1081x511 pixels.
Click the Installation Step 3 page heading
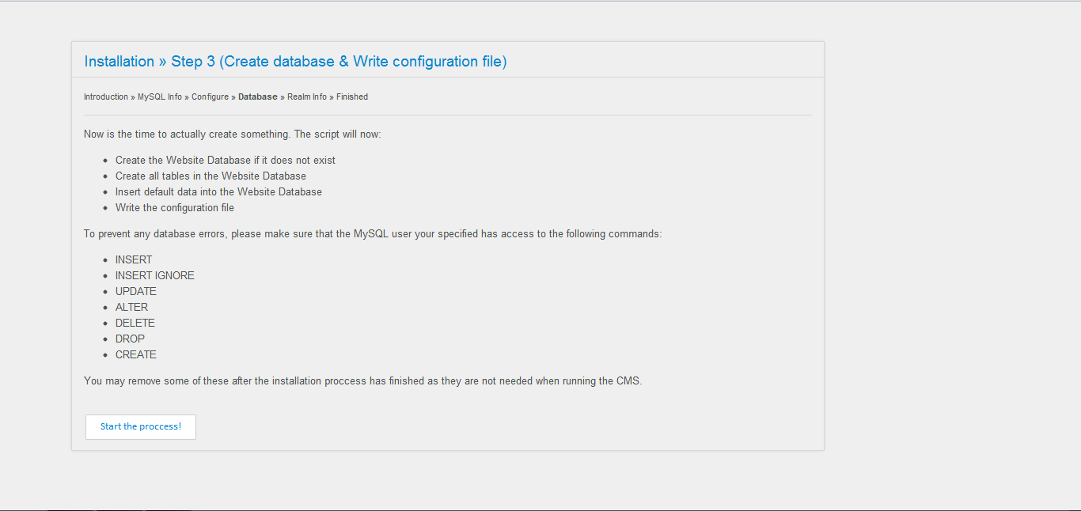(295, 62)
